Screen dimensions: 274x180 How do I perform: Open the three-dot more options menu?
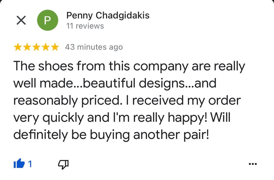click(x=253, y=164)
